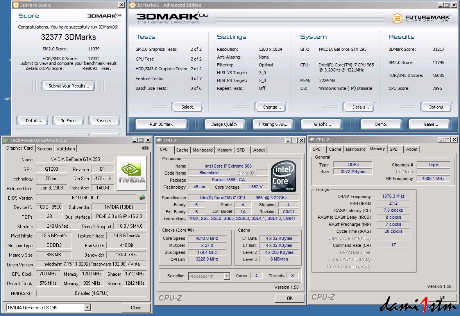Select the SPD tab in the CPU-Z window showing the Memory tab

coord(394,149)
